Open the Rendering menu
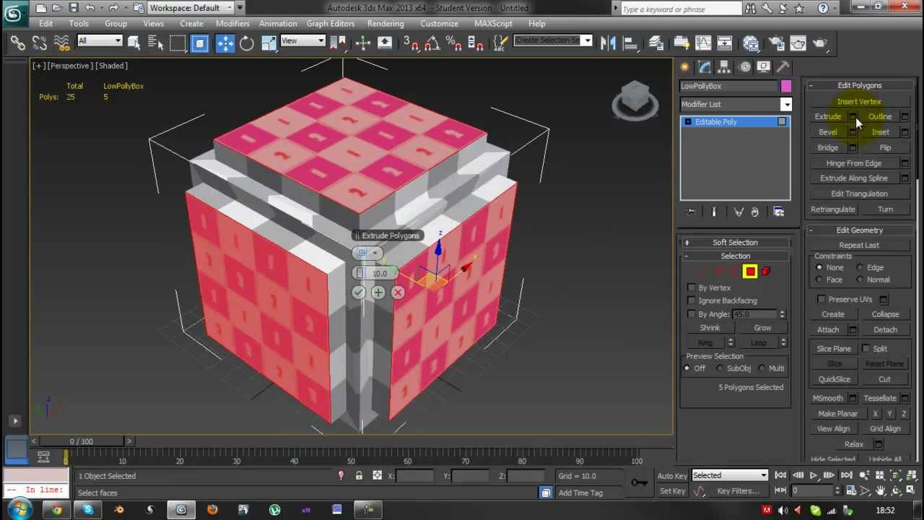This screenshot has height=520, width=924. pyautogui.click(x=385, y=24)
